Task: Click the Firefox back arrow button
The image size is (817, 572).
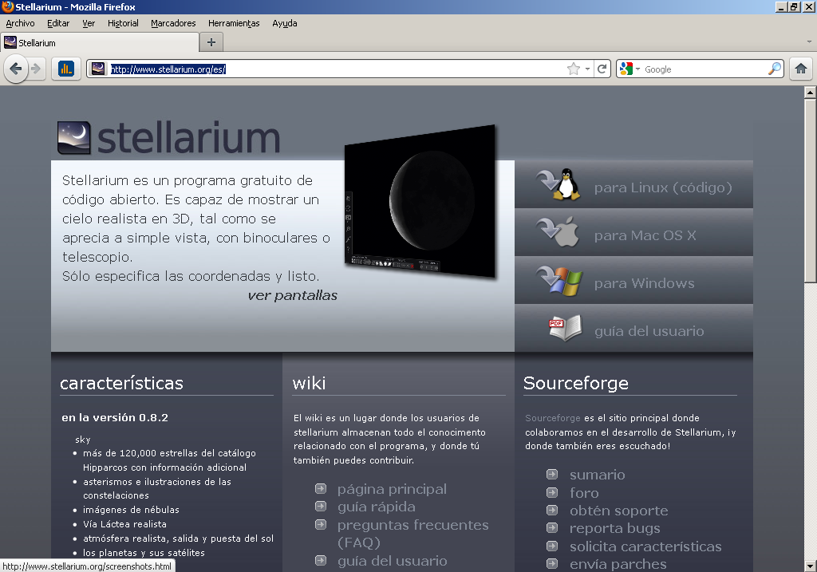Action: (16, 69)
